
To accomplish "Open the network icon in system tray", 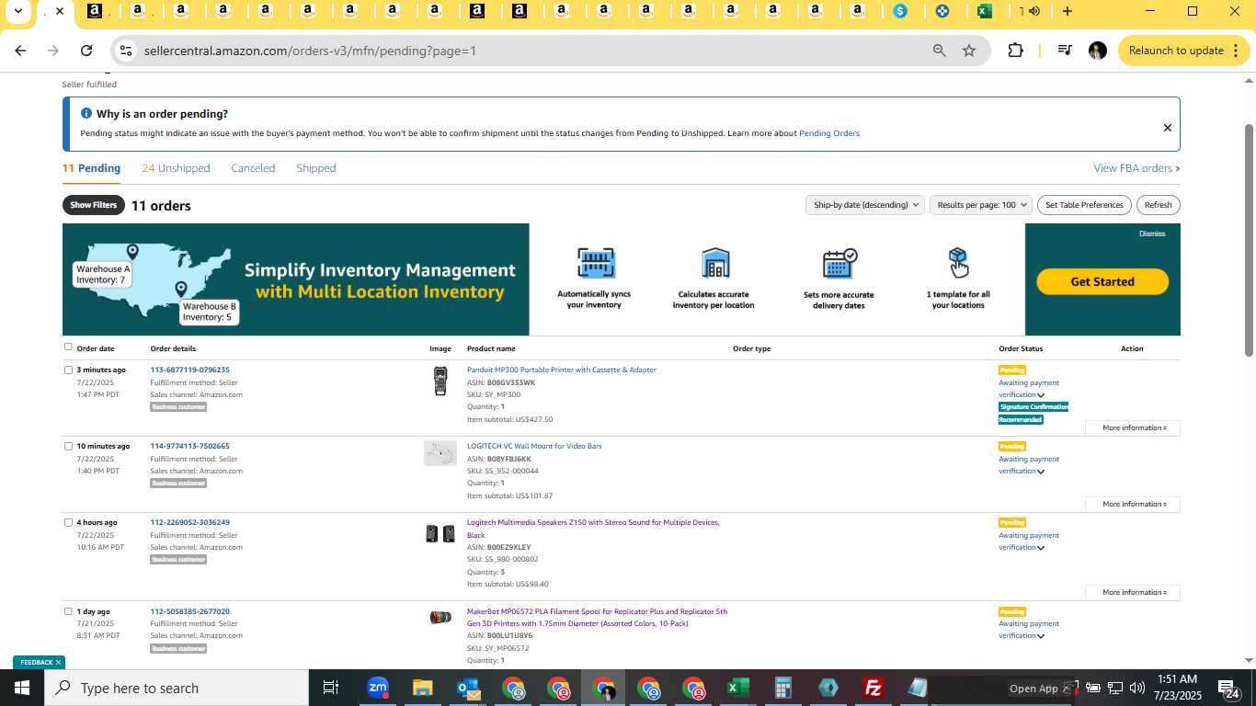I will pyautogui.click(x=1115, y=688).
